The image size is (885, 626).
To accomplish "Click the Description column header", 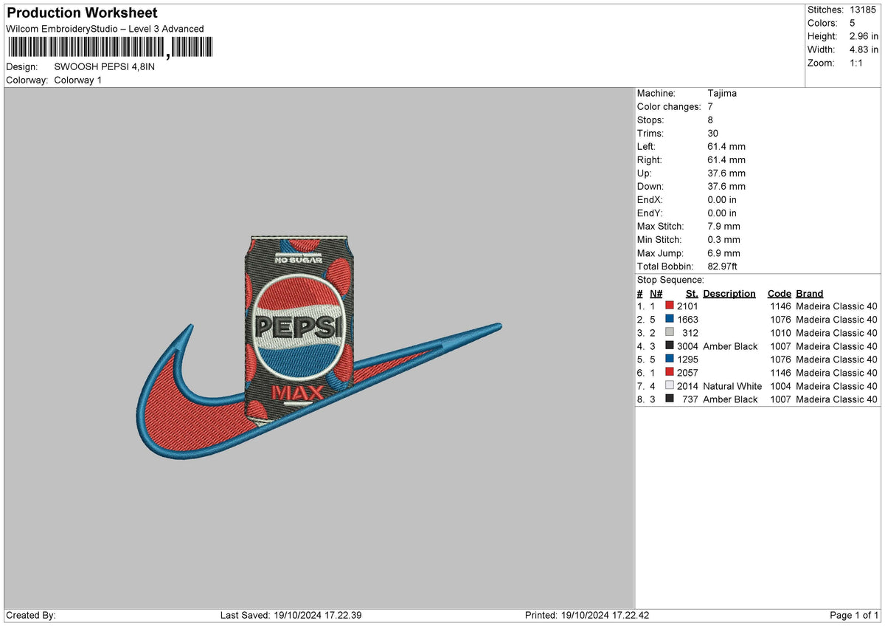I will coord(729,293).
